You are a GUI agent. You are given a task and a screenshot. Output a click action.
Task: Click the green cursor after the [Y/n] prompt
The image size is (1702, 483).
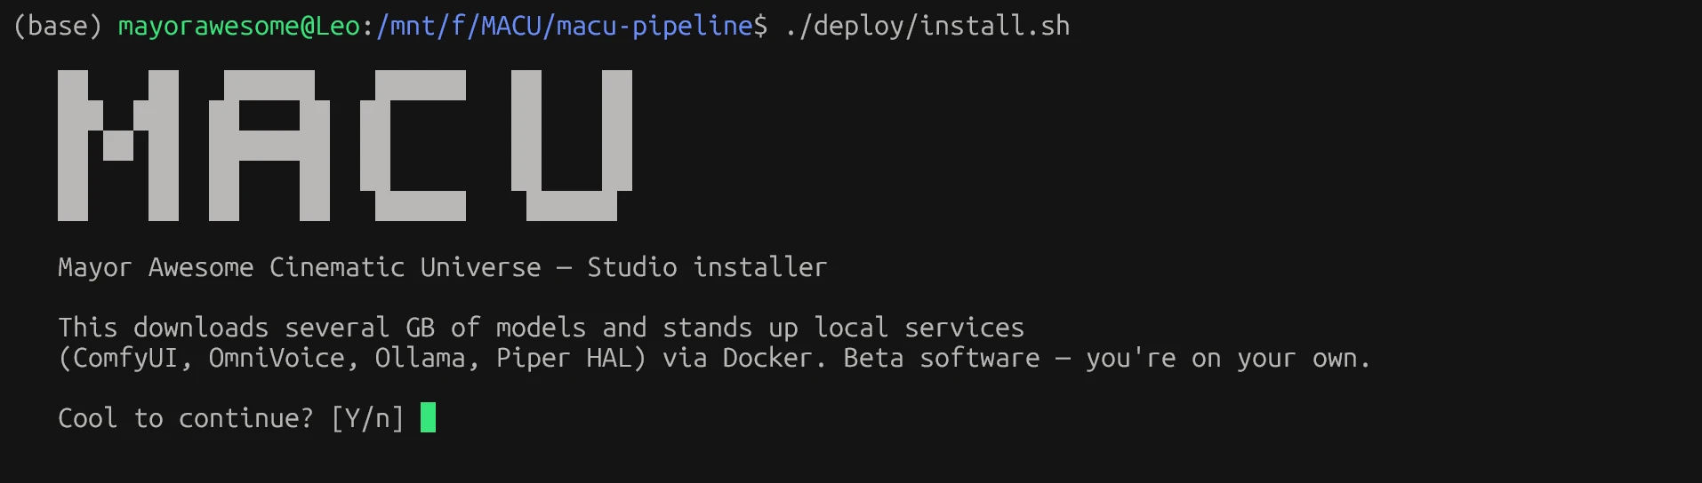click(428, 417)
